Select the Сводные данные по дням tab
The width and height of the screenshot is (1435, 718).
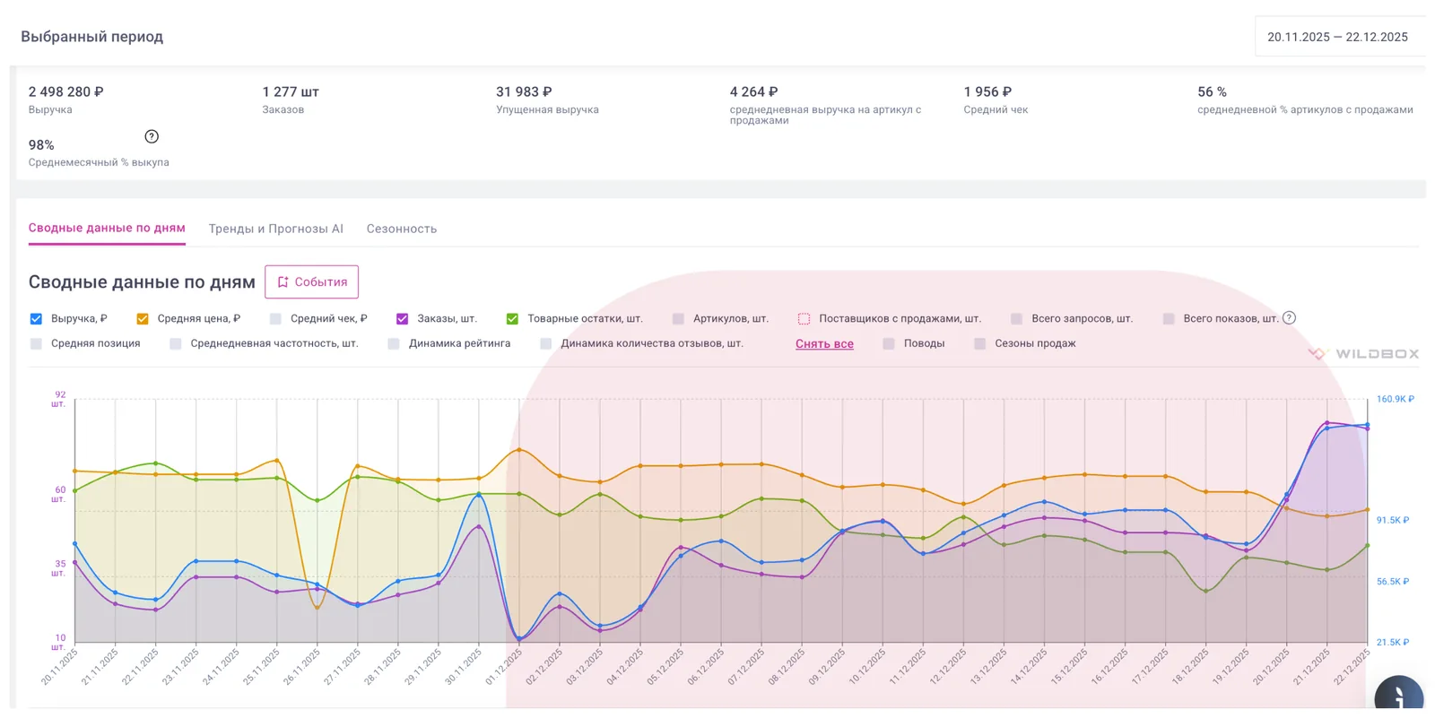pyautogui.click(x=107, y=228)
